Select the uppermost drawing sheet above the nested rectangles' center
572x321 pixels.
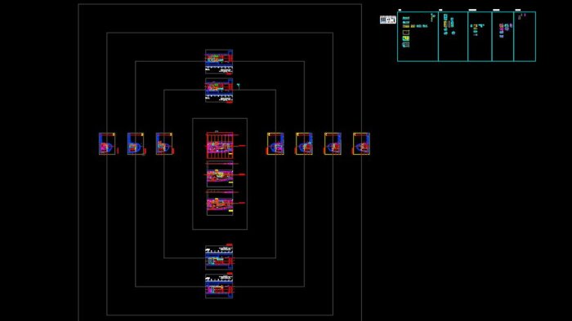[219, 62]
